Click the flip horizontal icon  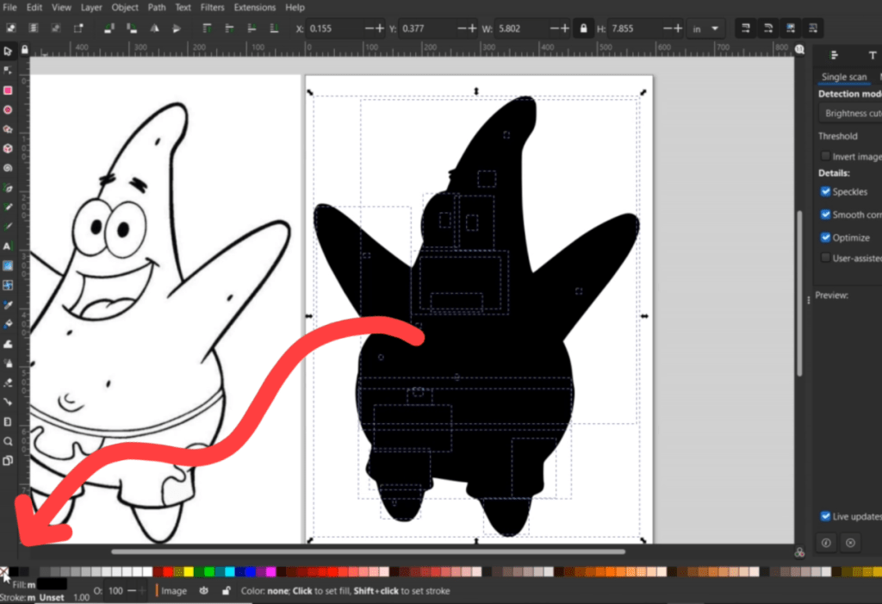(154, 28)
